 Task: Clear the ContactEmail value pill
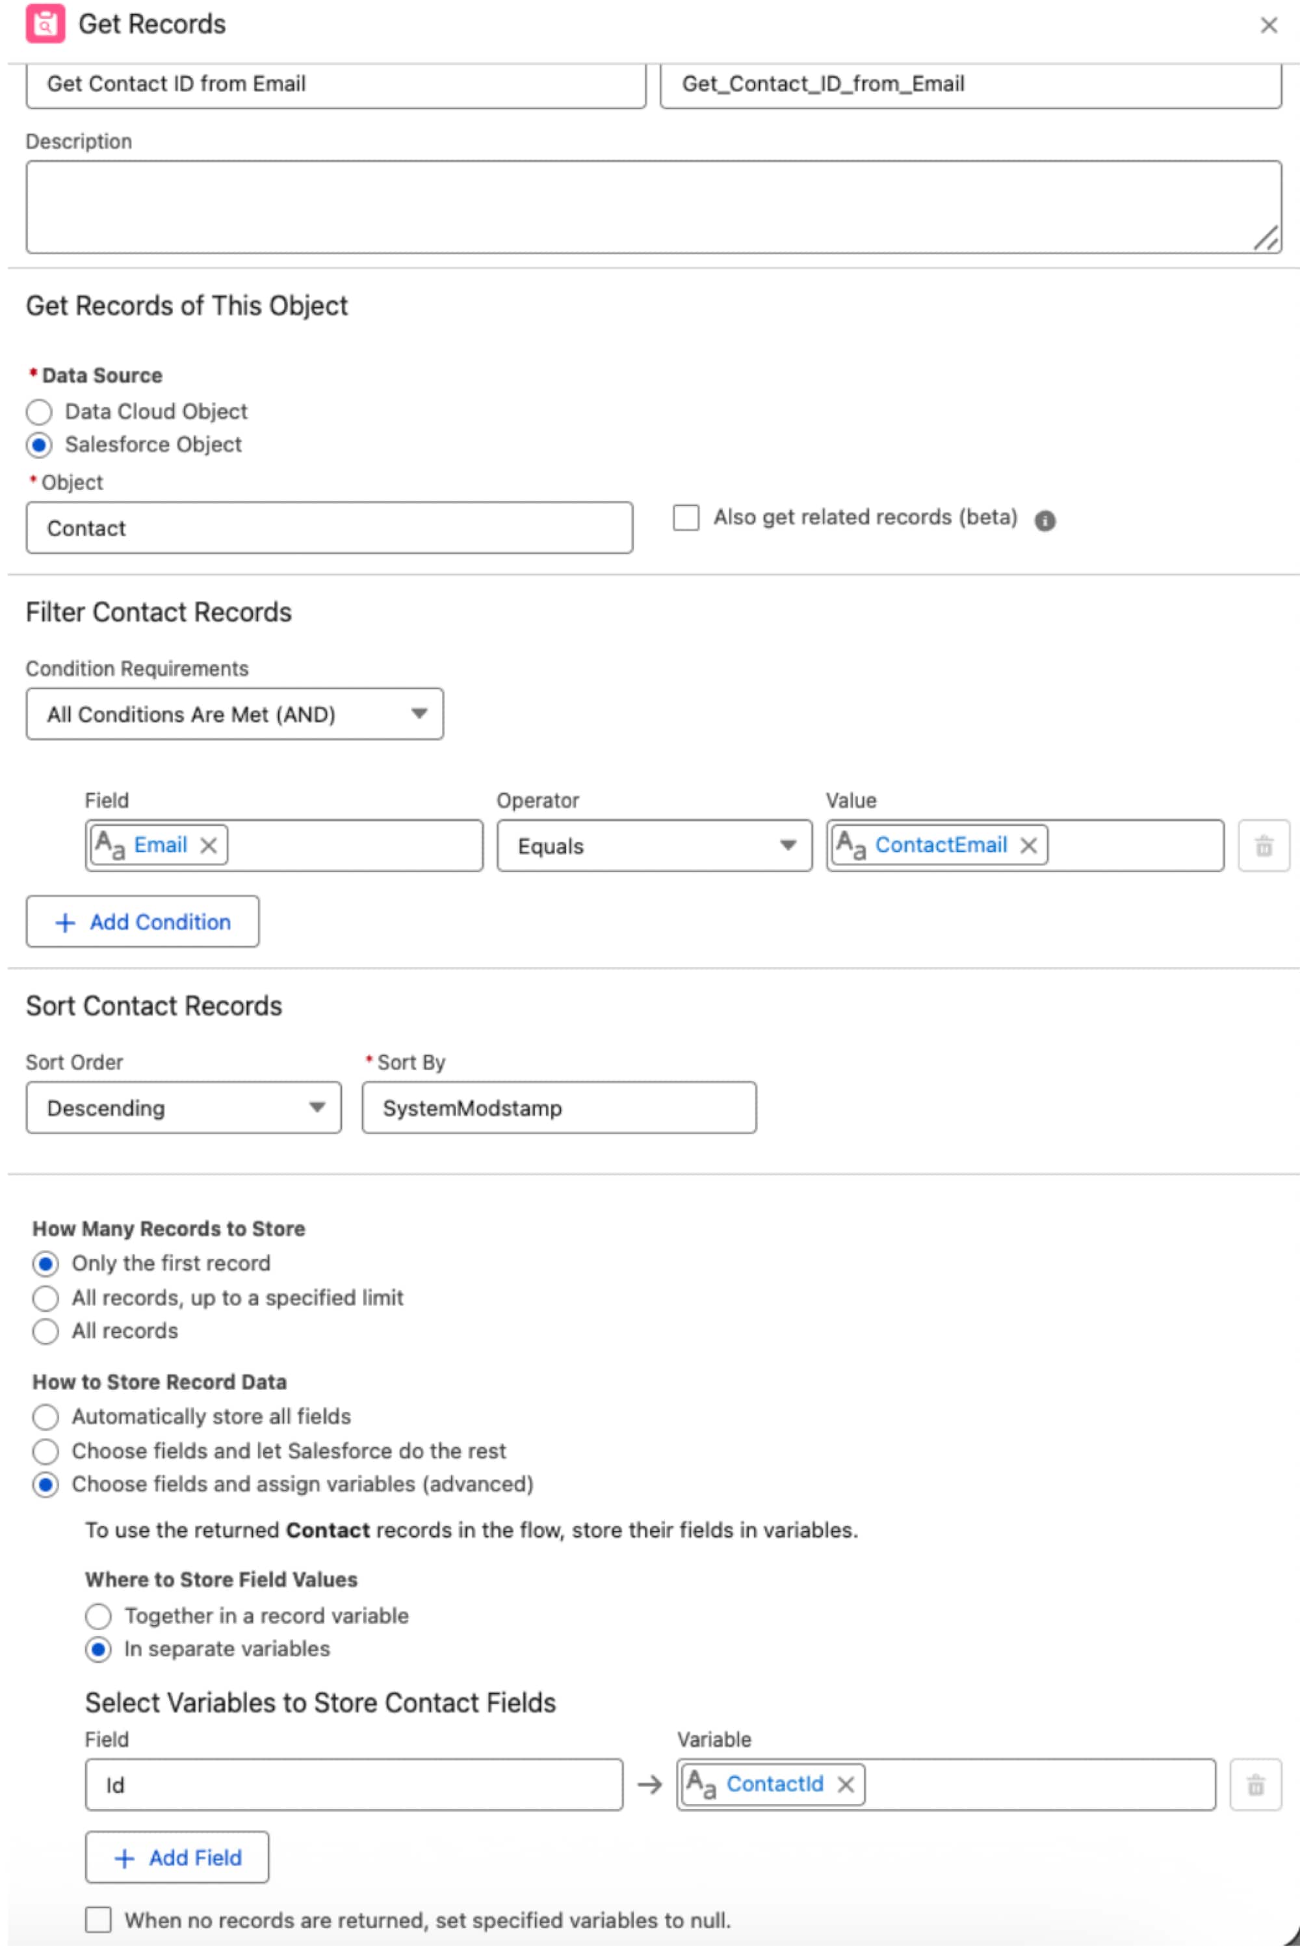pyautogui.click(x=1028, y=845)
